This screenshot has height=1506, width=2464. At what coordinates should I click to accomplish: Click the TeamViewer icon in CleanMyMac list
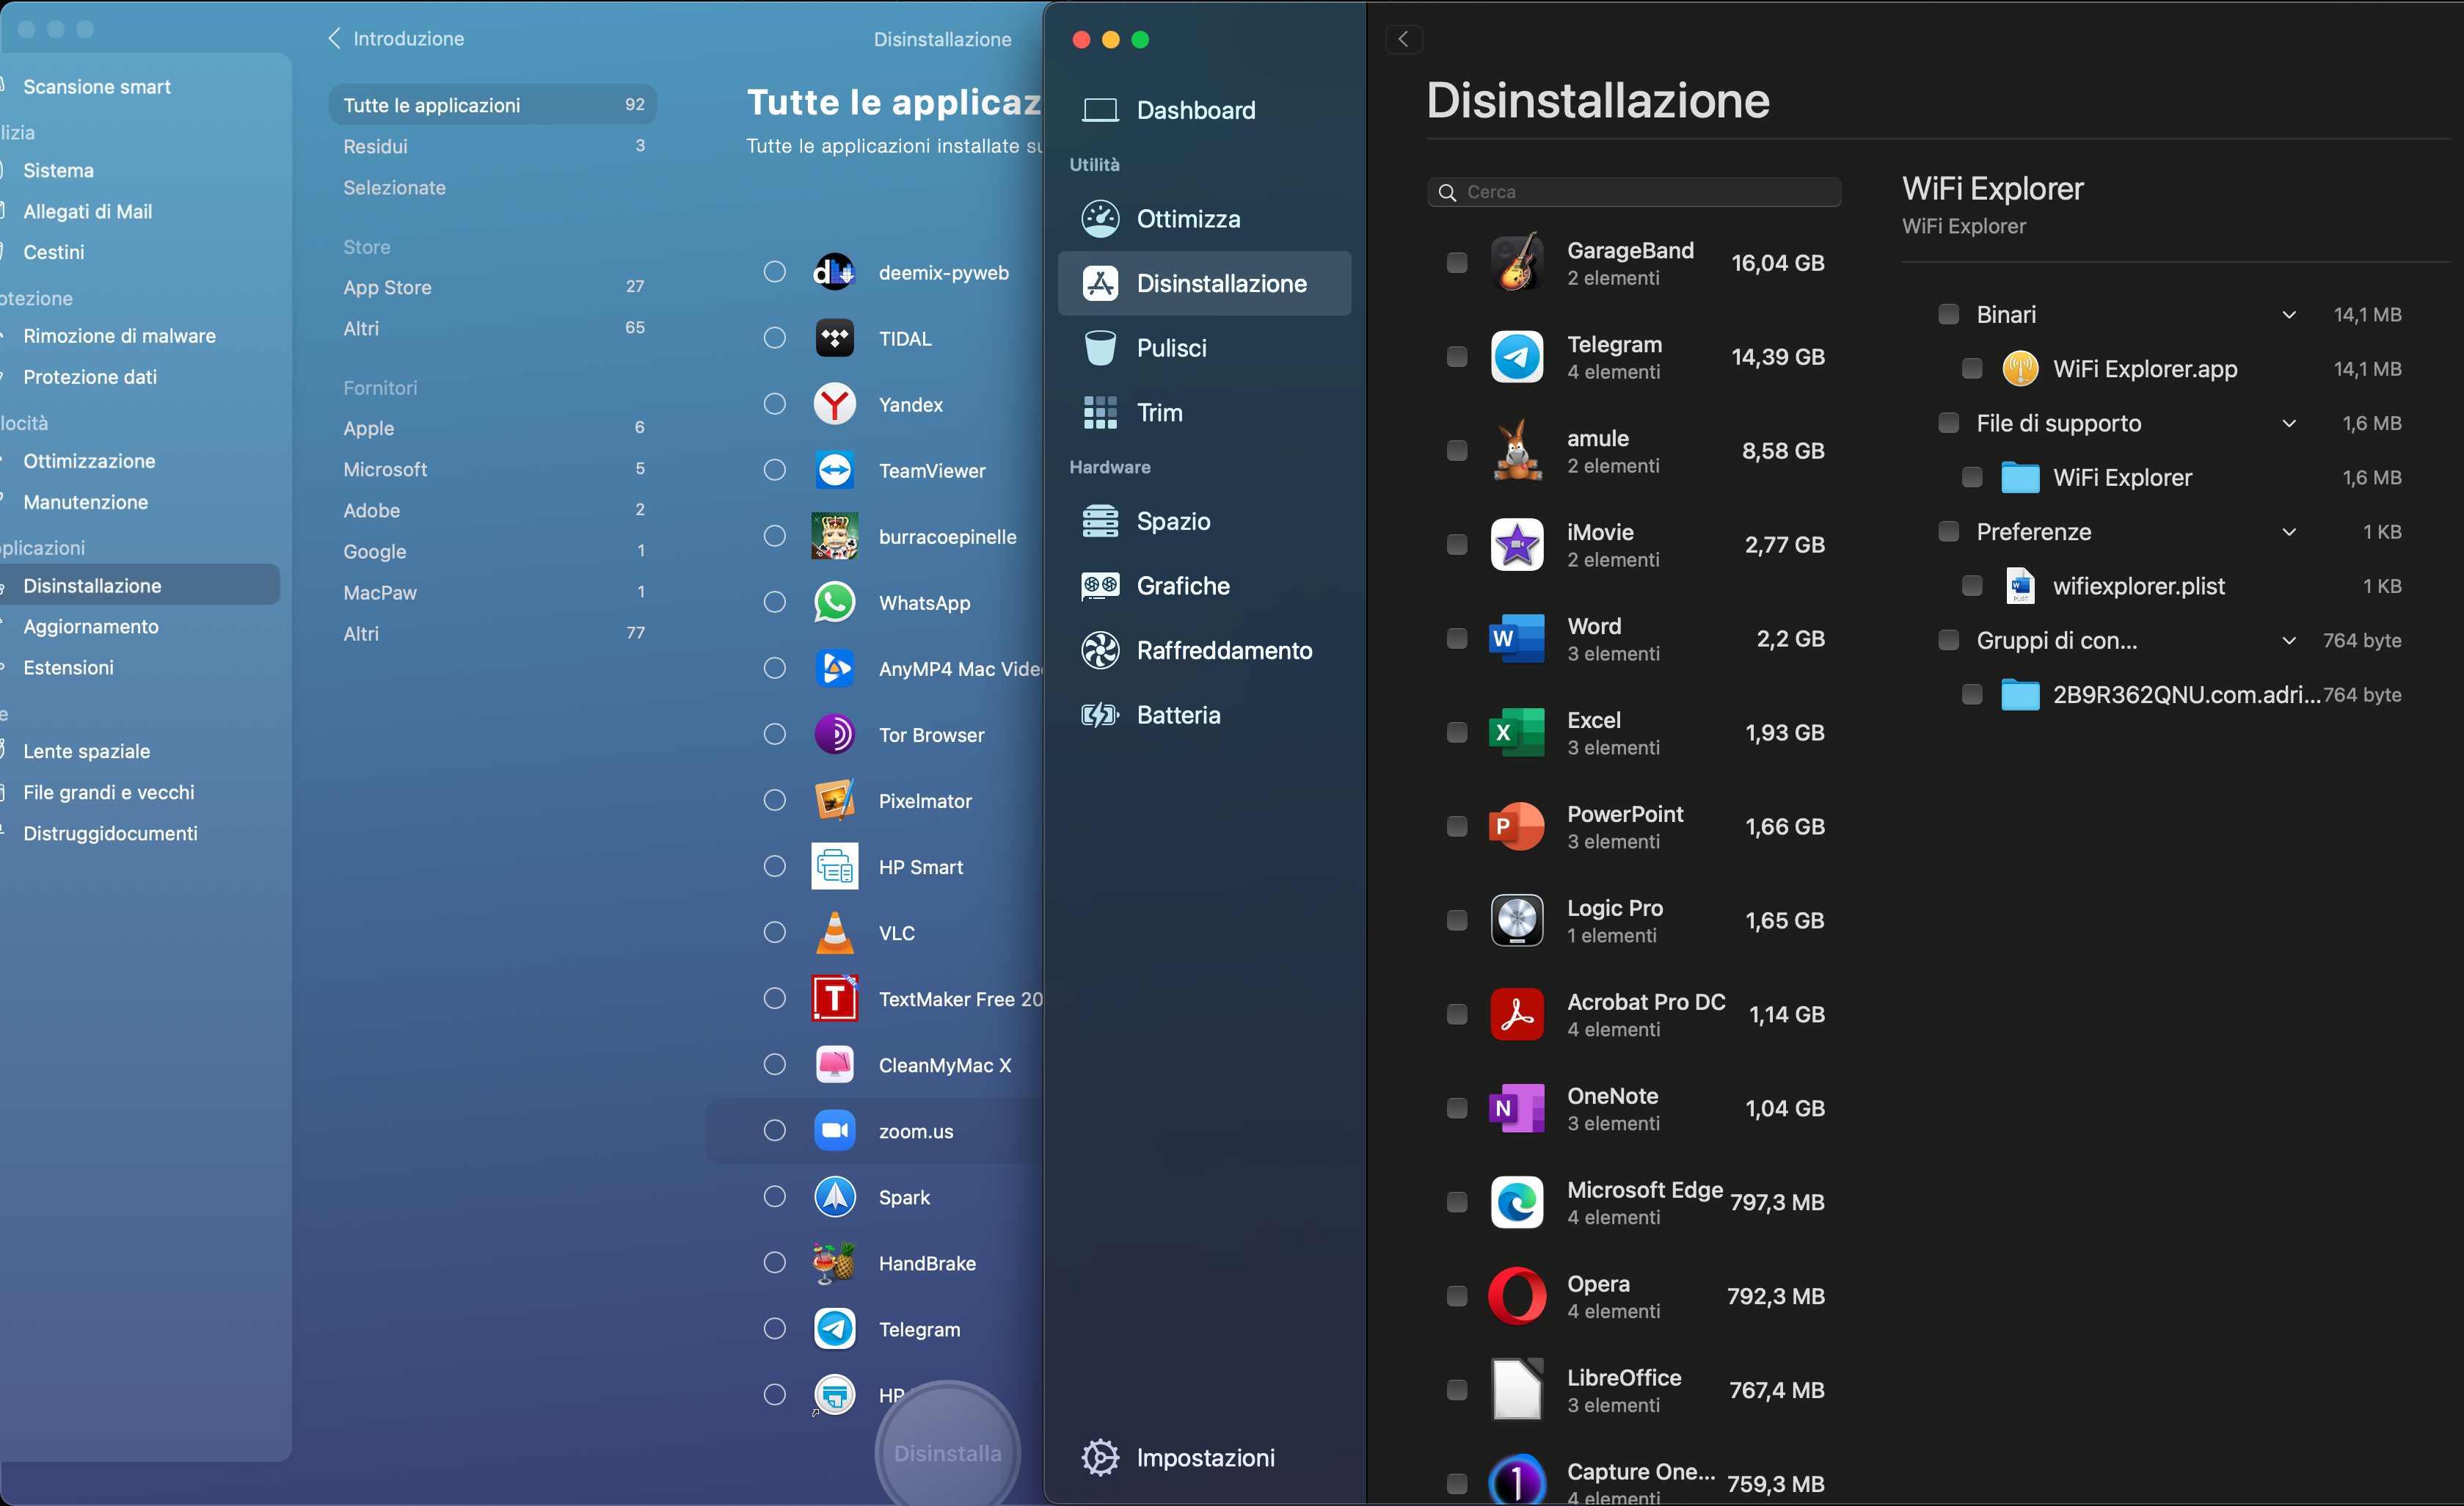tap(834, 470)
